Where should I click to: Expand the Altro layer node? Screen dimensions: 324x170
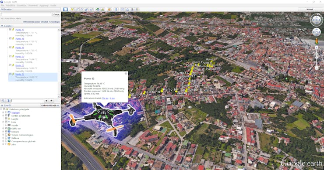[3, 144]
